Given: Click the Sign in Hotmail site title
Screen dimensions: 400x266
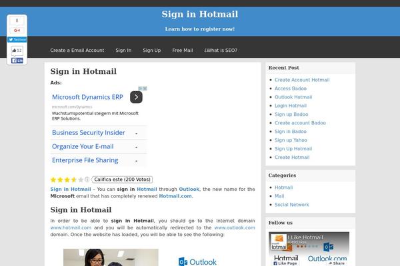Looking at the screenshot, I should click(x=200, y=14).
